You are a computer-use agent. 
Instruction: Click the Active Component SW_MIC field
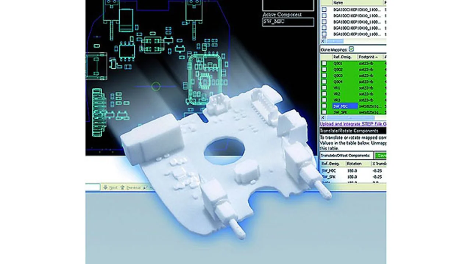click(288, 22)
